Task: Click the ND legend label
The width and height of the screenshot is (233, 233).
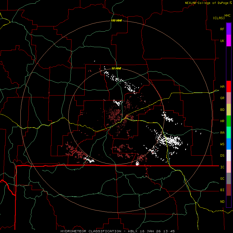Action: click(222, 202)
